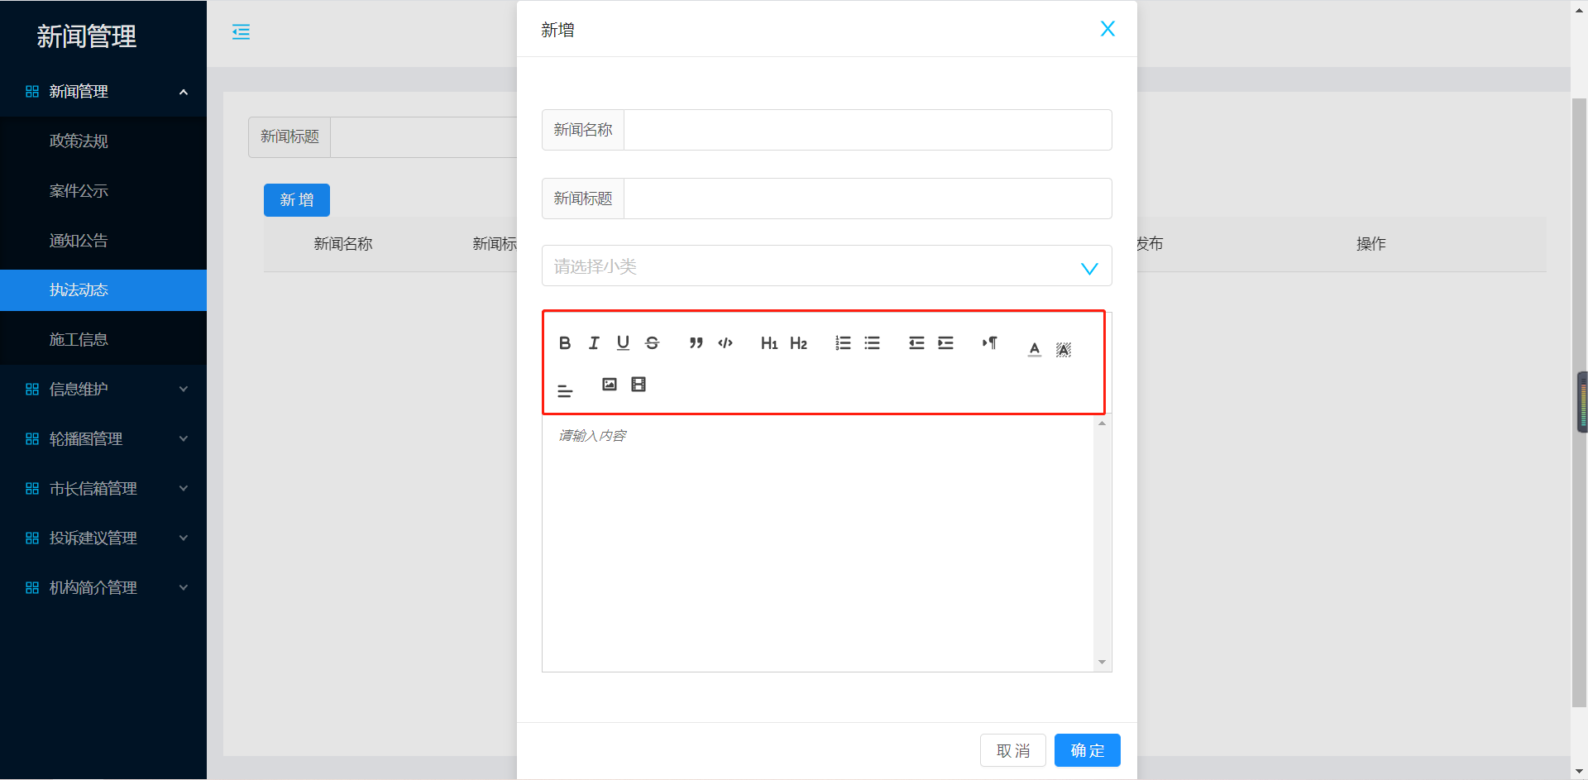Expand the 投诉建议管理 submenu arrow
Viewport: 1588px width, 780px height.
tap(184, 538)
